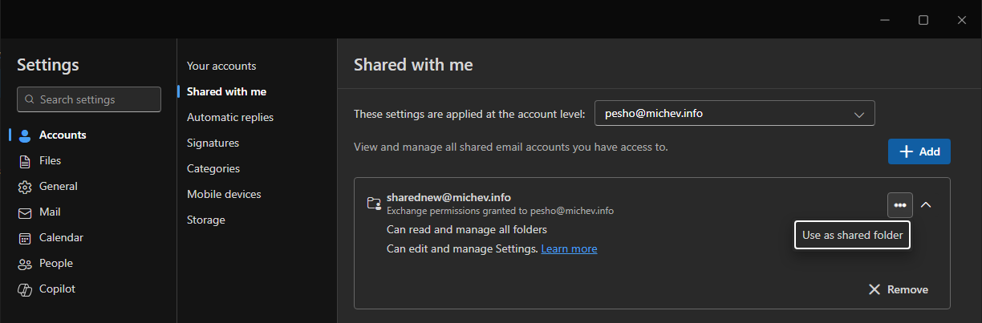982x323 pixels.
Task: Go to Calendar text label
Action: click(x=61, y=238)
